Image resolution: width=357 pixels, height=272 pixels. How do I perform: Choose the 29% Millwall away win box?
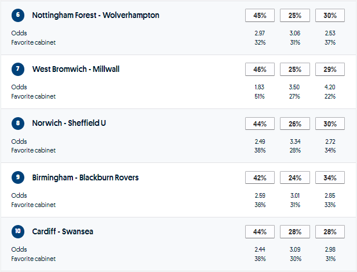[x=330, y=70]
